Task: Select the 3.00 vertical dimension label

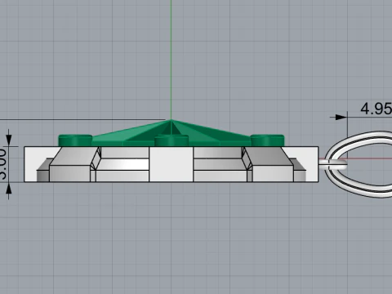Action: (2, 164)
